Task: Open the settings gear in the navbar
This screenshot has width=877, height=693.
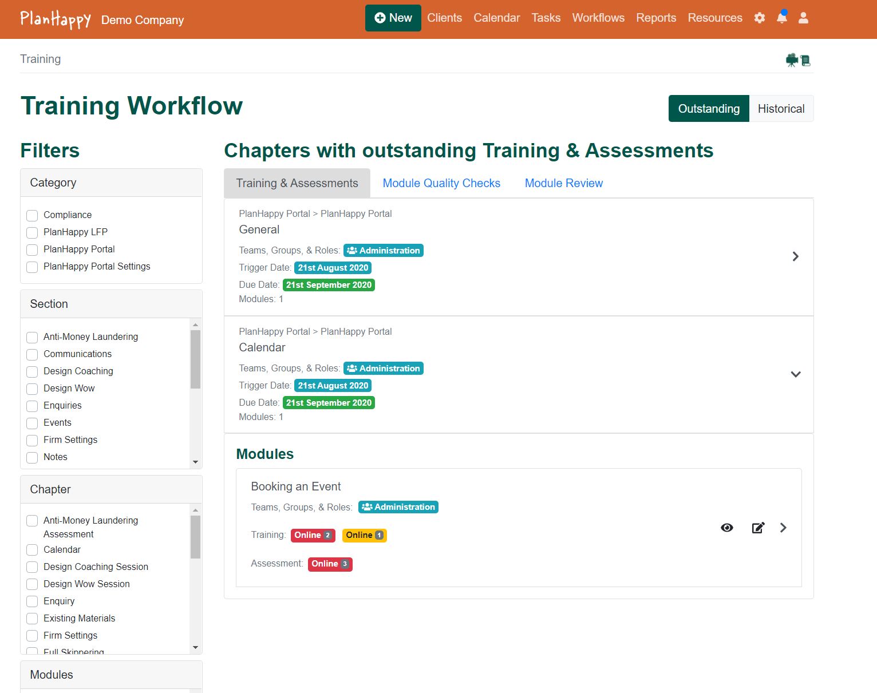Action: (760, 18)
